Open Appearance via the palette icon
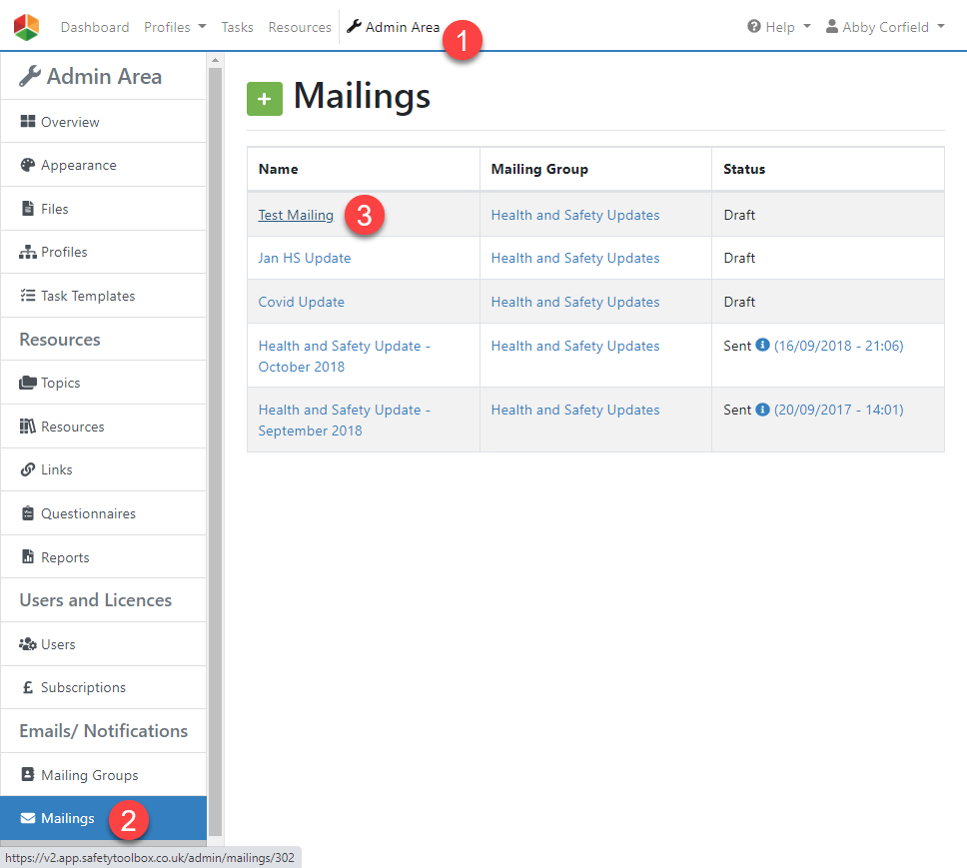Viewport: 967px width, 868px height. click(28, 166)
